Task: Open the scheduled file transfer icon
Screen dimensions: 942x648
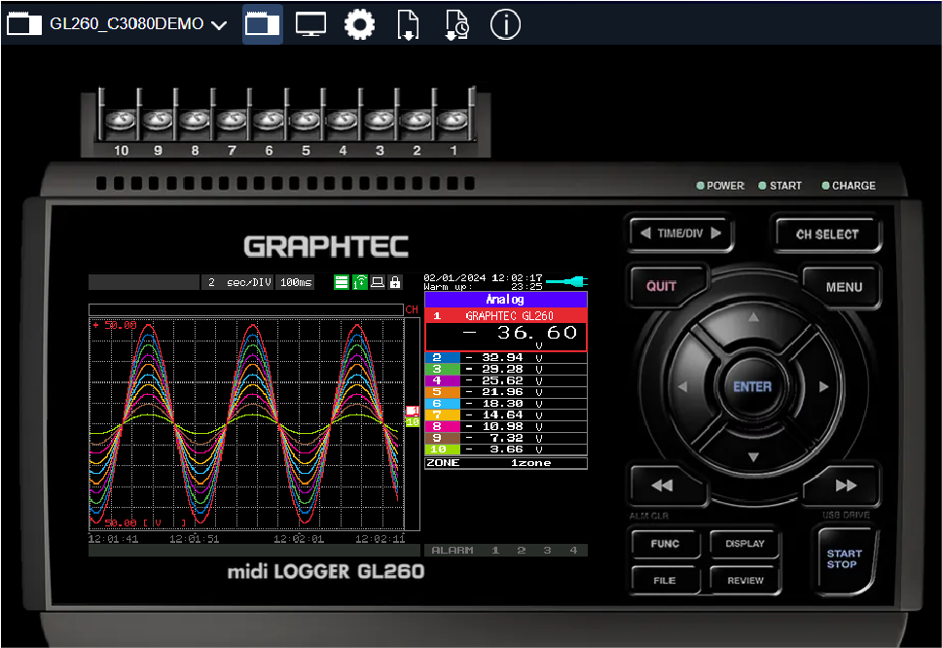Action: [x=456, y=23]
